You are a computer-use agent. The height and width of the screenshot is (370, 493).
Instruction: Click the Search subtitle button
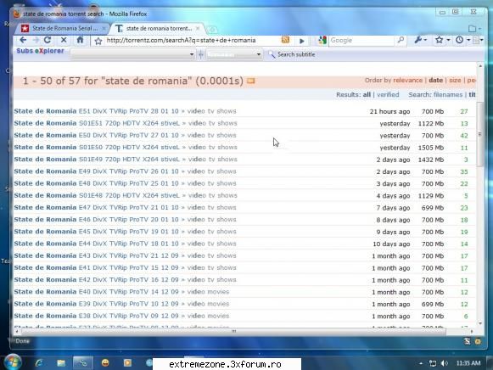pos(292,54)
